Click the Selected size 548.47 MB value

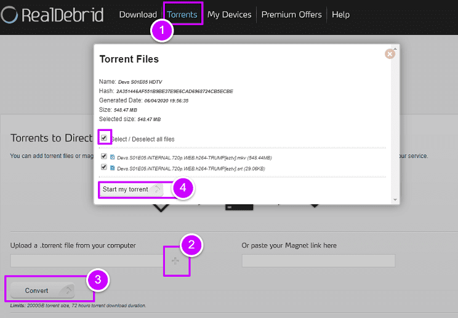(149, 119)
